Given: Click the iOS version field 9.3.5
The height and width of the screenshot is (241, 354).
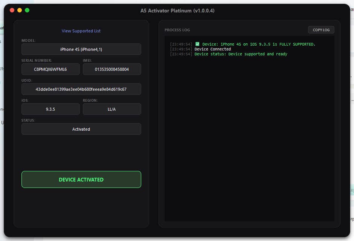Looking at the screenshot, I should [x=50, y=109].
